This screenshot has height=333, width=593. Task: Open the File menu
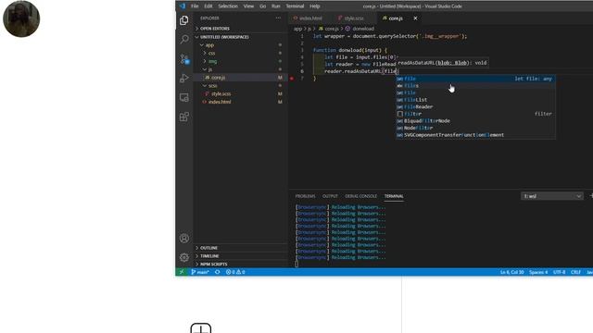click(195, 6)
